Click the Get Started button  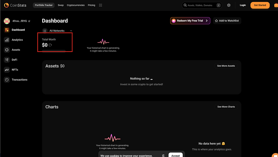(x=260, y=5)
